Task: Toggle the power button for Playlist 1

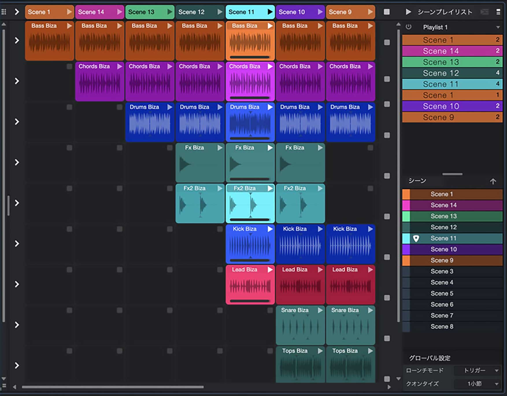Action: click(x=409, y=27)
